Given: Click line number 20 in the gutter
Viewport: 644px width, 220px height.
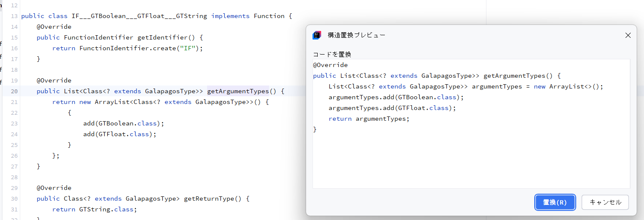Looking at the screenshot, I should 14,91.
